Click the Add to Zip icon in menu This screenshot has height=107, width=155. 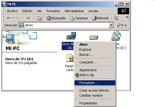click(x=77, y=75)
